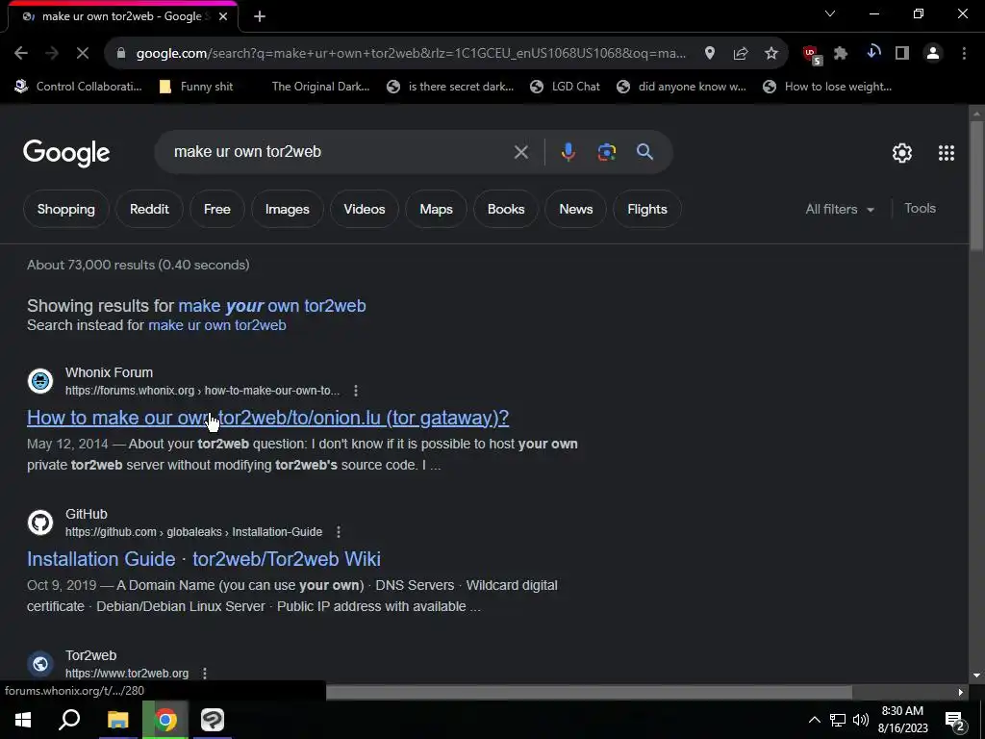Switch to Videos results
The height and width of the screenshot is (739, 985).
point(365,209)
